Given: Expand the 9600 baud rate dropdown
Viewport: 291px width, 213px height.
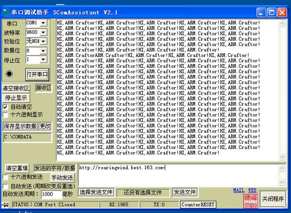Looking at the screenshot, I should pyautogui.click(x=43, y=32).
